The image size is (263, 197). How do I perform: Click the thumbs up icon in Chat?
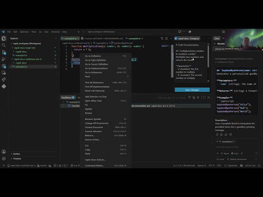click(226, 135)
